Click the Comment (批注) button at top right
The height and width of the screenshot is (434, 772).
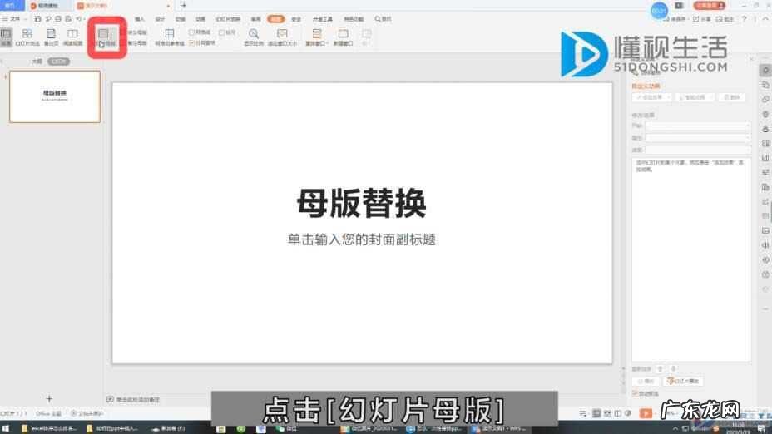tap(725, 18)
